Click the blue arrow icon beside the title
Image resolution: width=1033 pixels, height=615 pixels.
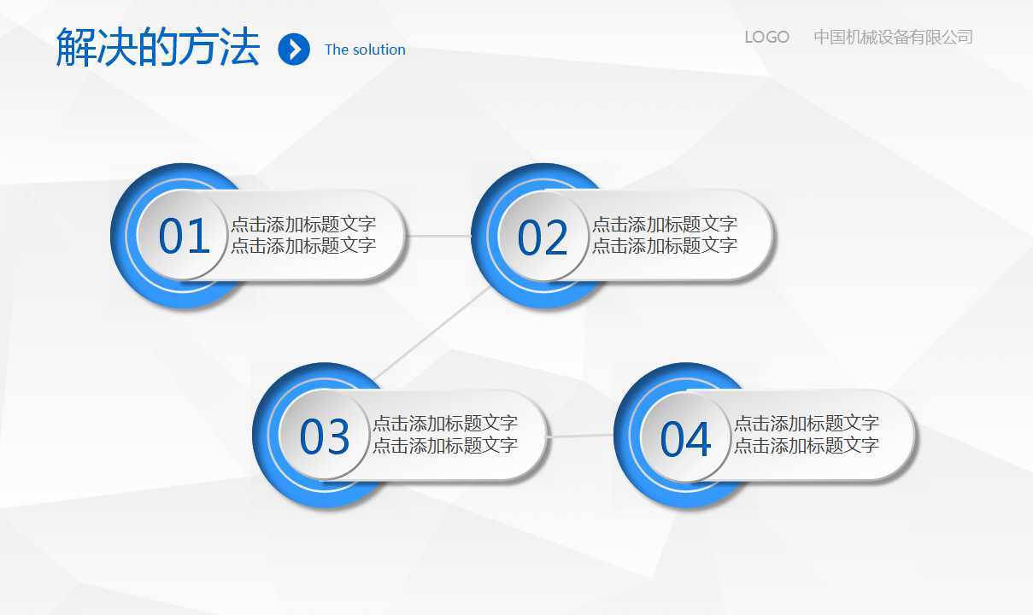[x=295, y=49]
